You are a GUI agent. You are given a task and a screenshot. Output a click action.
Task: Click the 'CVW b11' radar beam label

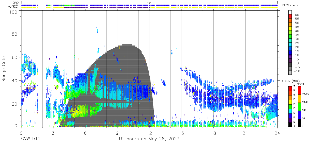point(30,139)
